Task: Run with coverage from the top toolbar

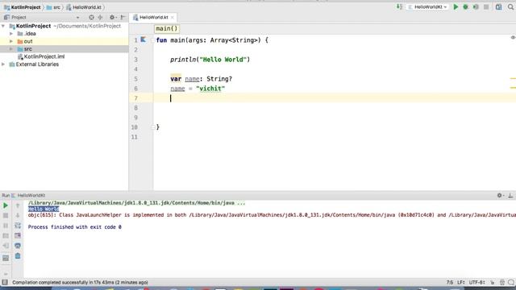Action: click(x=476, y=7)
